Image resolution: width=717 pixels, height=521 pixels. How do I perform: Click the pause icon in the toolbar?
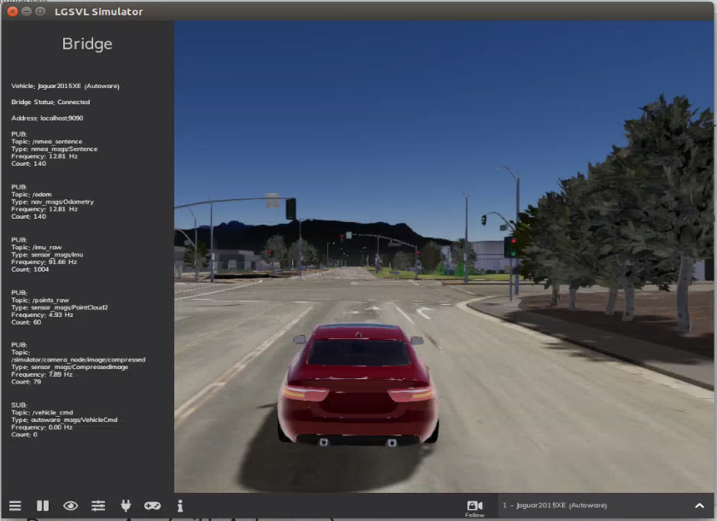(42, 506)
